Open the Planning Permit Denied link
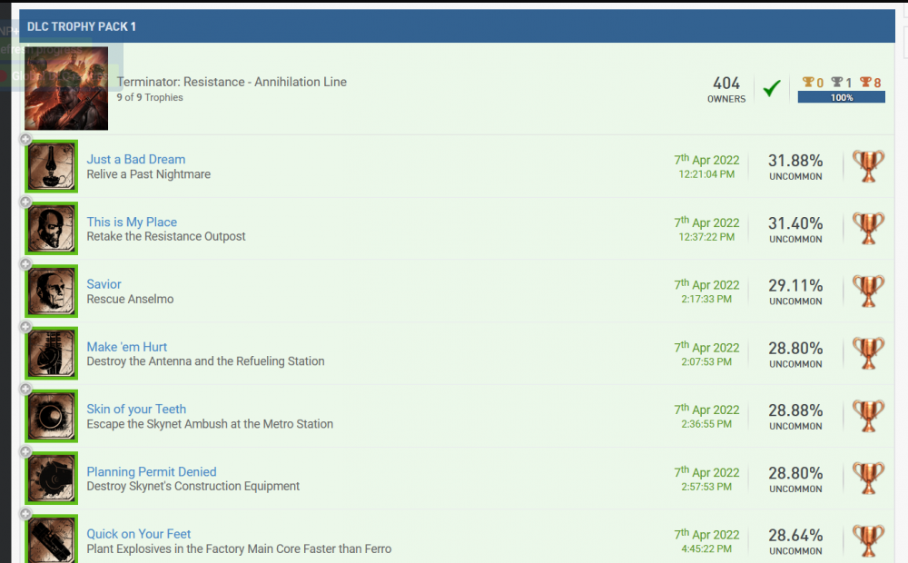908x563 pixels. (x=152, y=471)
